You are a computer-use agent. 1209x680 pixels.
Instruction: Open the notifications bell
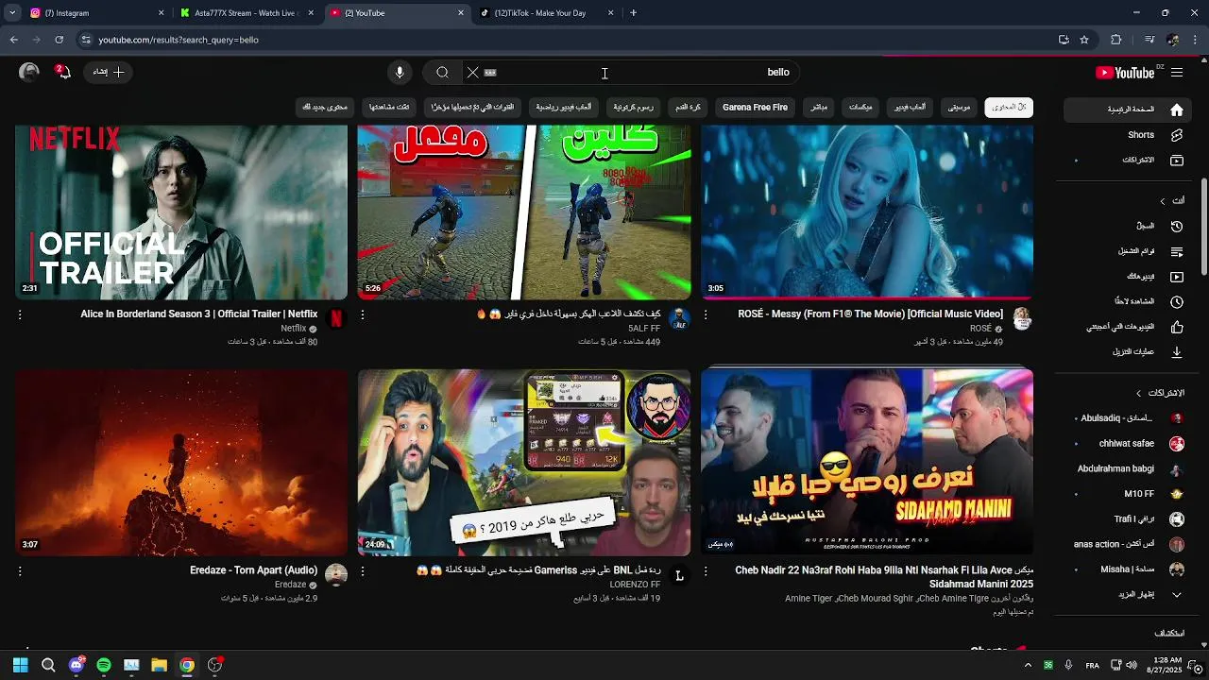click(63, 72)
